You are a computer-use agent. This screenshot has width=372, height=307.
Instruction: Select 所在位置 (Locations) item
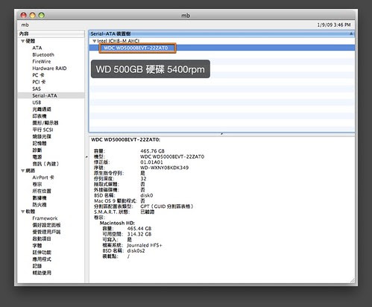pos(42,191)
